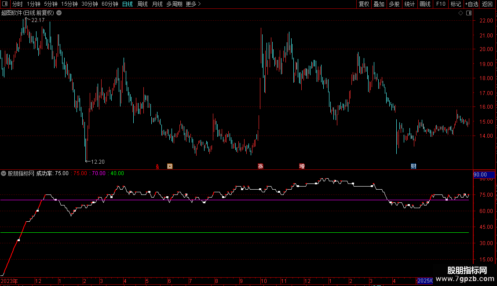
Task: Click the 14.00 price axis label
Action: pyautogui.click(x=486, y=136)
